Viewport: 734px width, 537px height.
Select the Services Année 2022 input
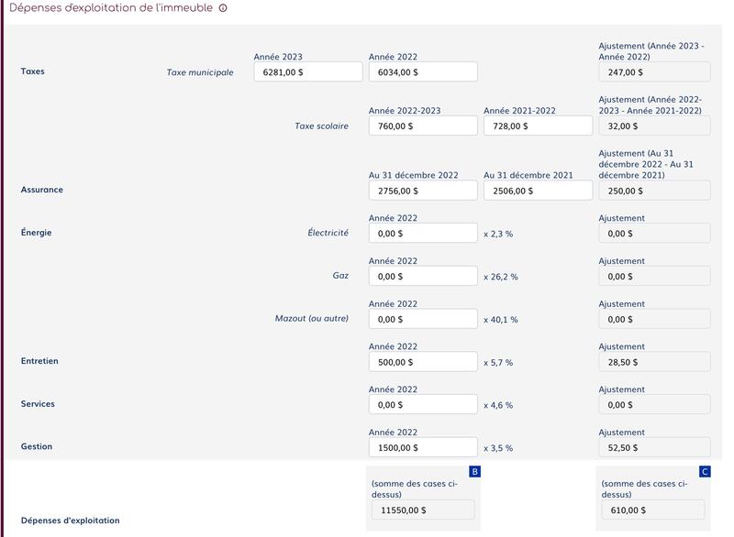[422, 404]
